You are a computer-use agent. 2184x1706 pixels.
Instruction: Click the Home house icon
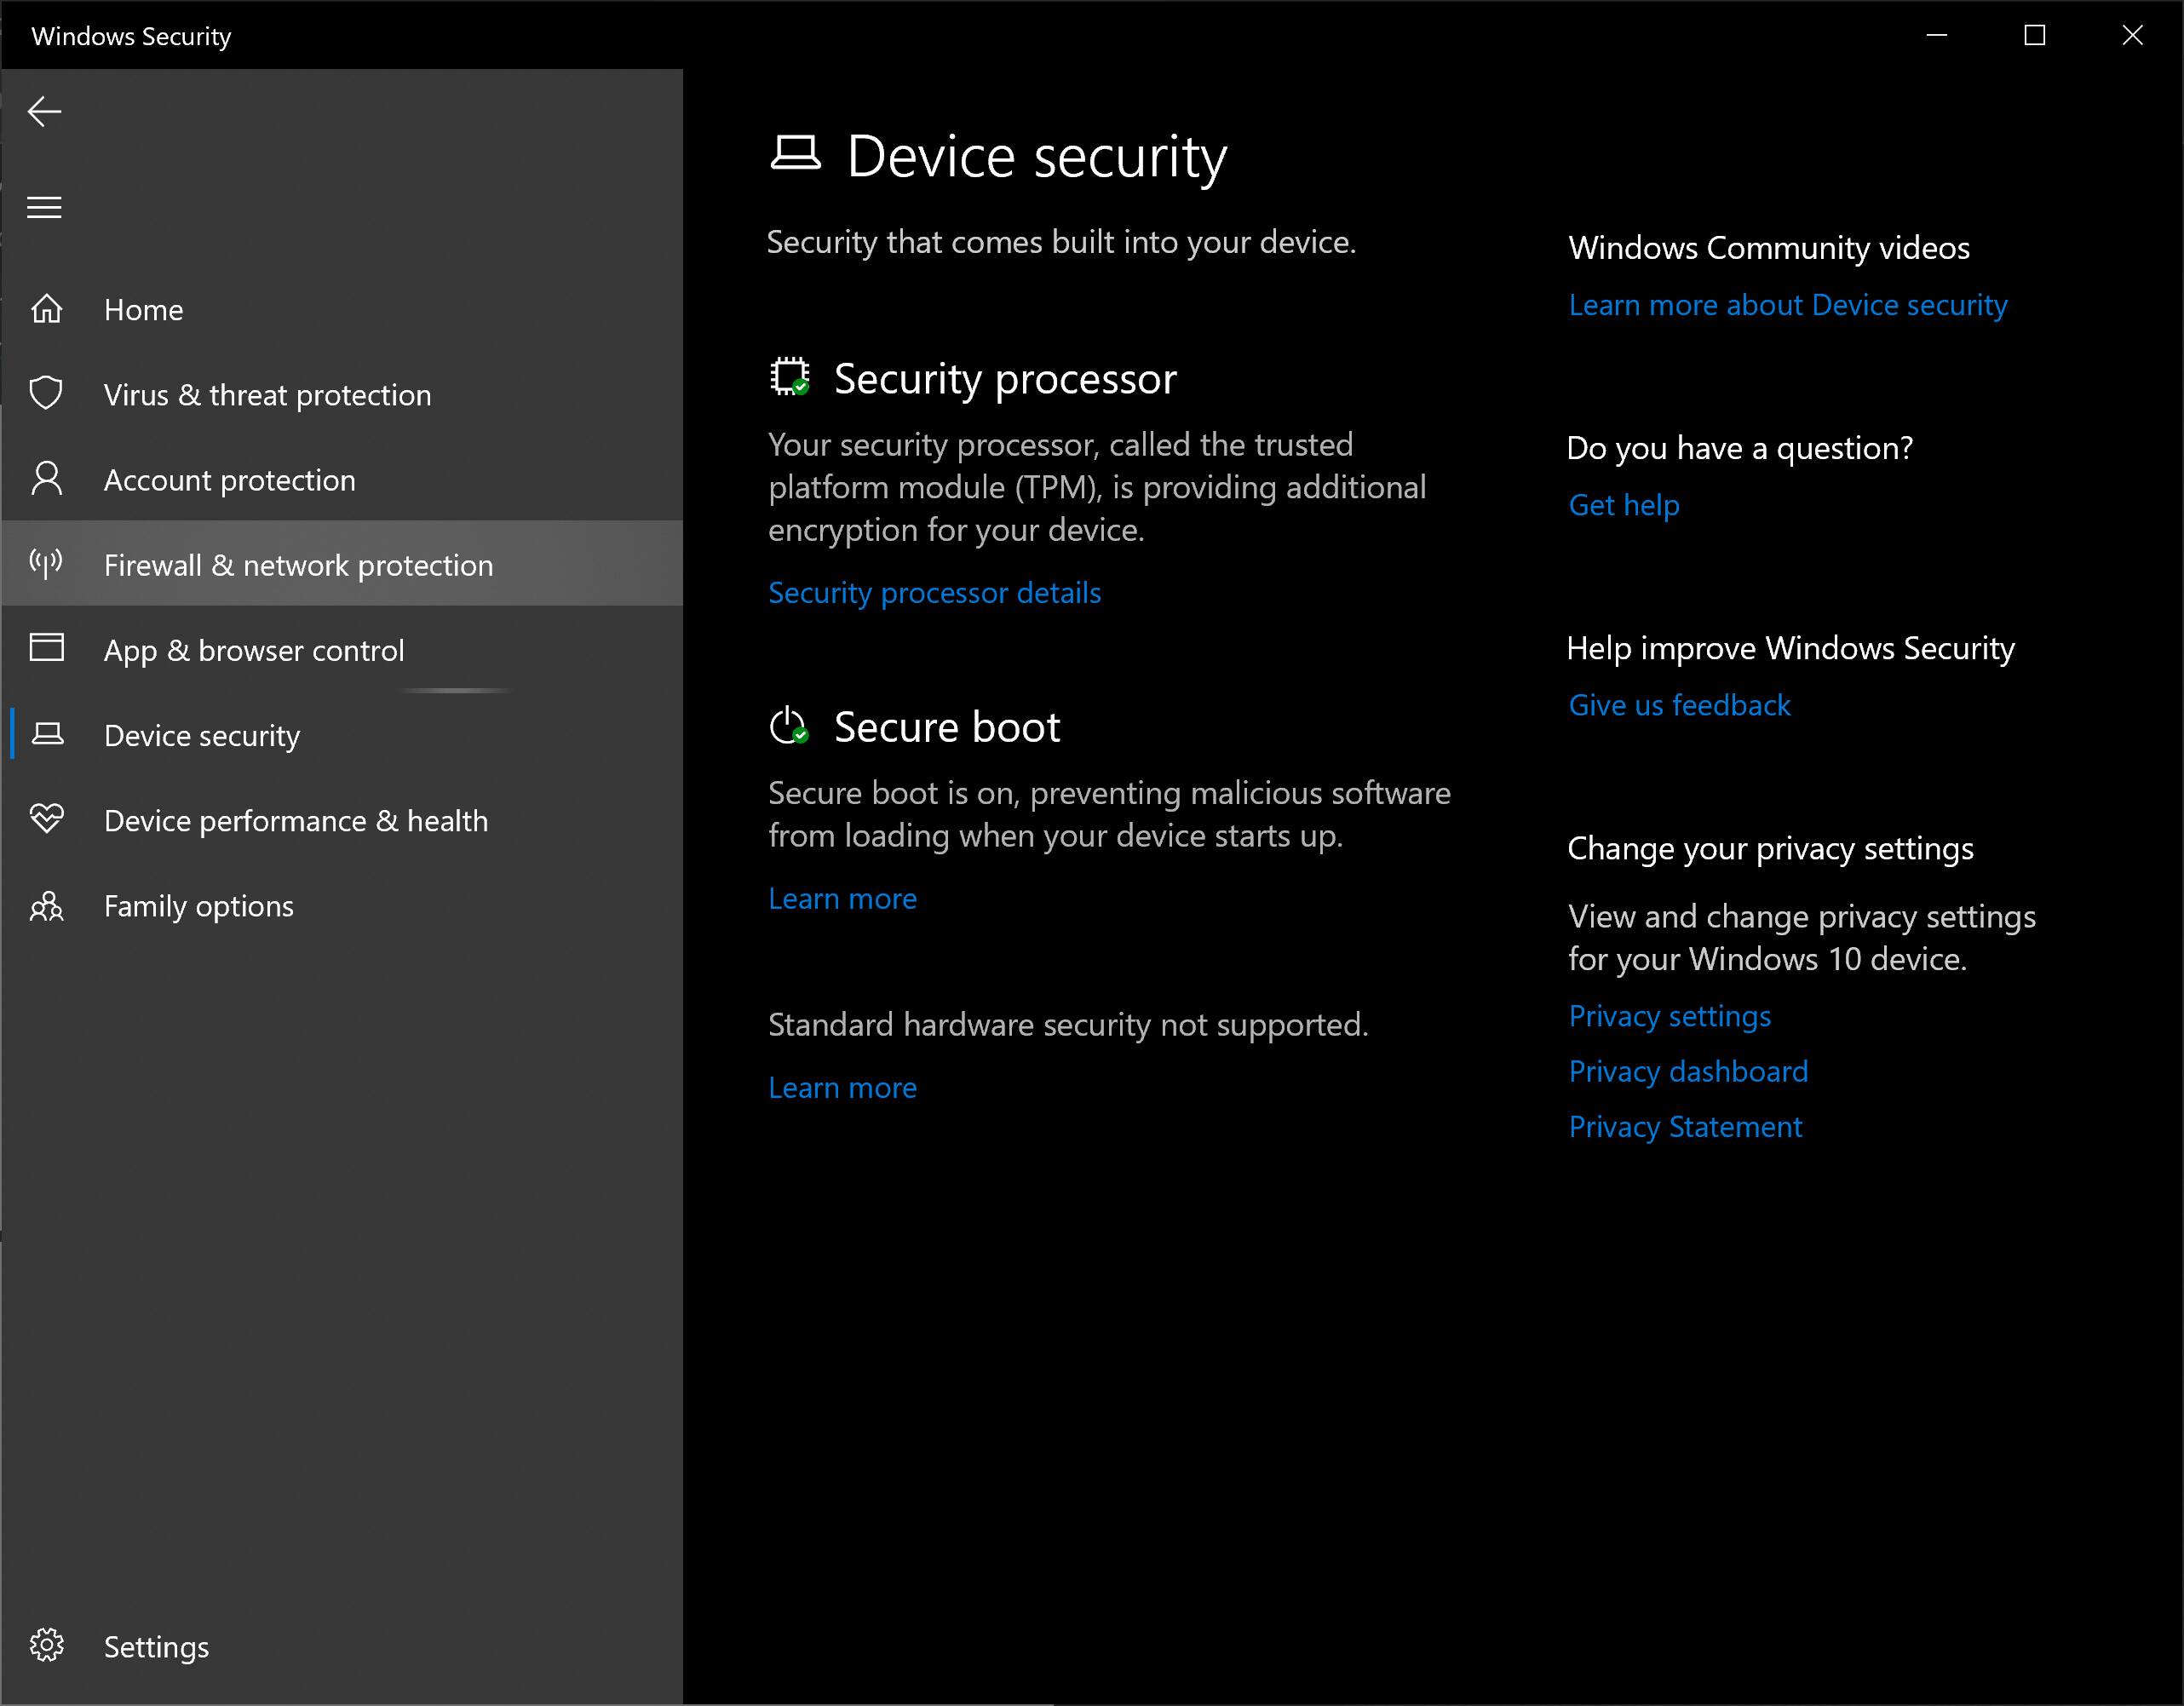point(46,309)
